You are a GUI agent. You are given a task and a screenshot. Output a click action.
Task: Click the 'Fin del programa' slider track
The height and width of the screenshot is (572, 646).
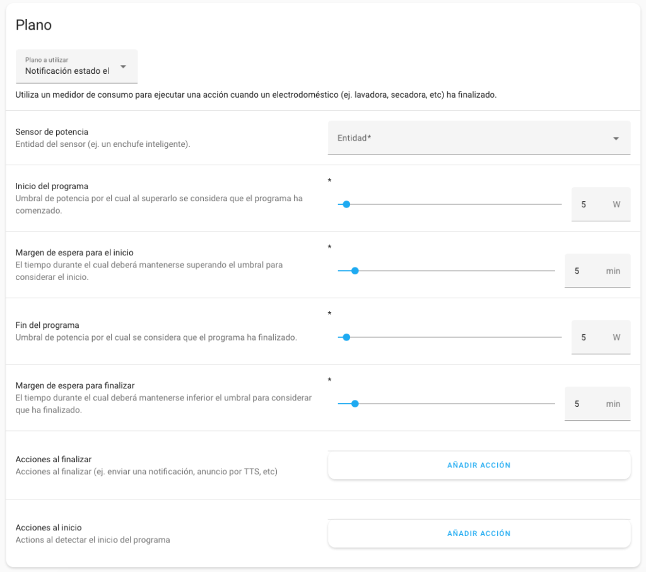[x=454, y=337]
